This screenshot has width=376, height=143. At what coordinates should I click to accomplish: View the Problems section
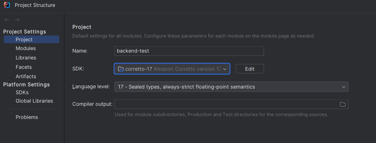[27, 117]
